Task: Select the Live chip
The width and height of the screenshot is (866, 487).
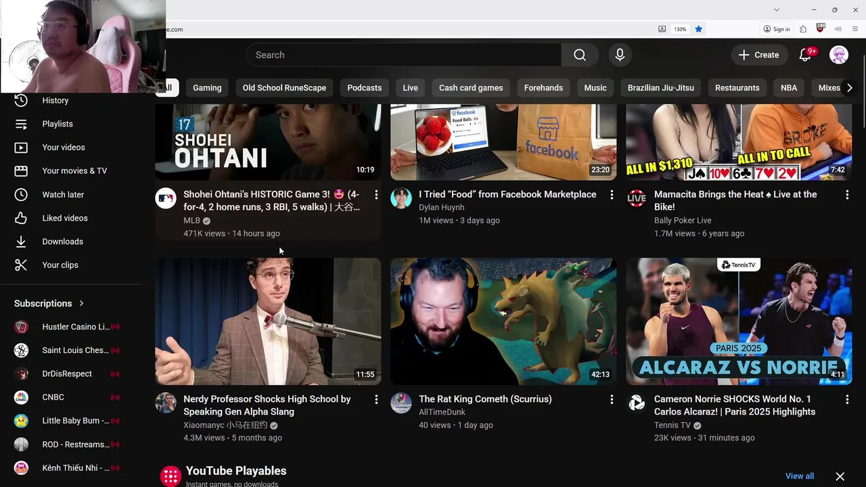Action: [x=411, y=88]
